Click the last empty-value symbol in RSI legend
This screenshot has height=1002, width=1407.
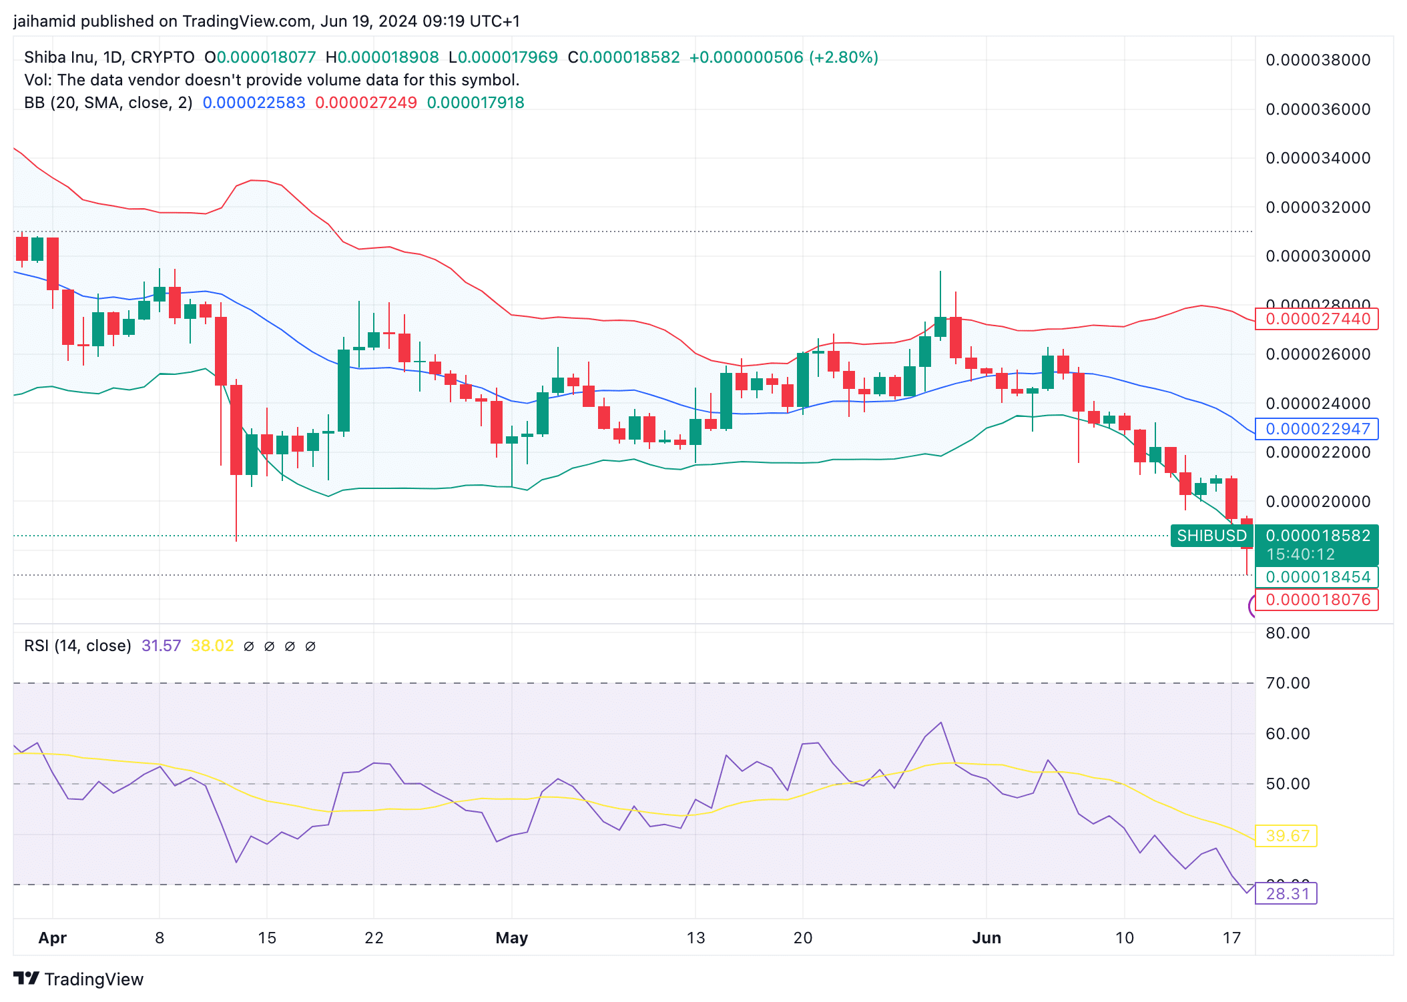click(x=310, y=646)
